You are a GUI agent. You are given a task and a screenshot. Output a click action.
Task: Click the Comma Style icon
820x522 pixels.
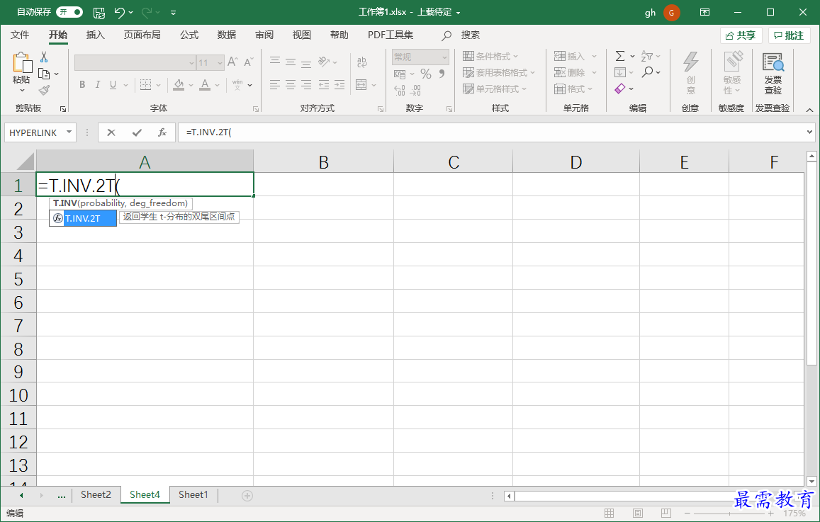click(x=442, y=74)
